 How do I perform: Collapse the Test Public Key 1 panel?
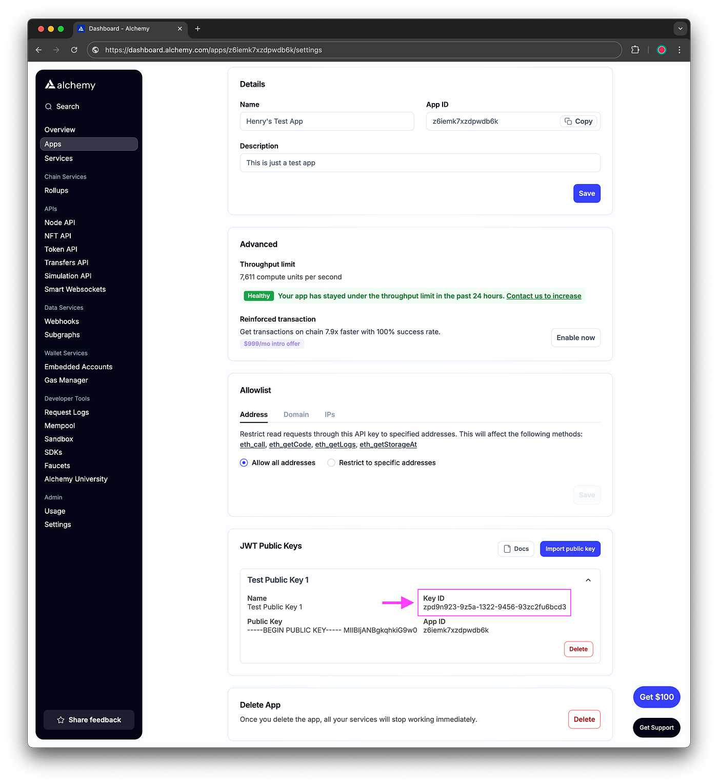point(588,580)
